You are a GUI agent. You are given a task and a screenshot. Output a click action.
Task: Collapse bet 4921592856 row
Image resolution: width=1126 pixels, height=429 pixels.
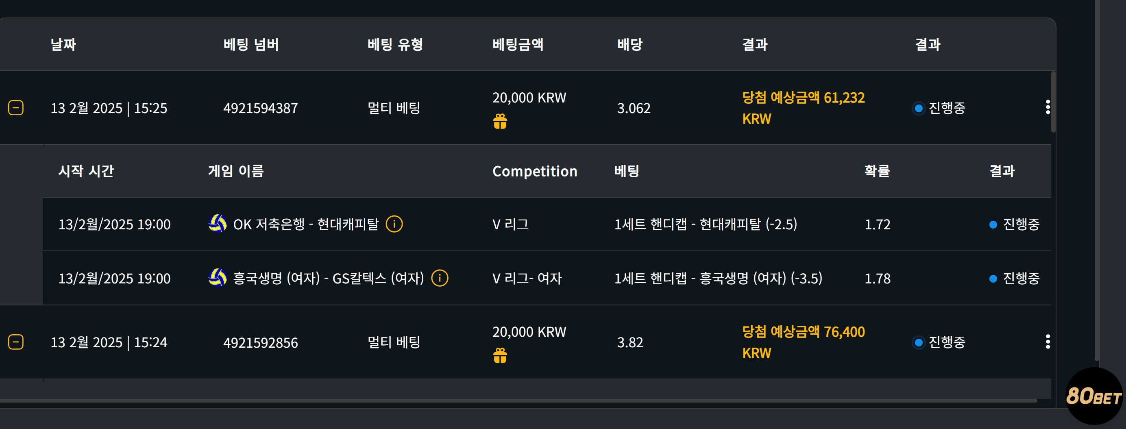16,342
